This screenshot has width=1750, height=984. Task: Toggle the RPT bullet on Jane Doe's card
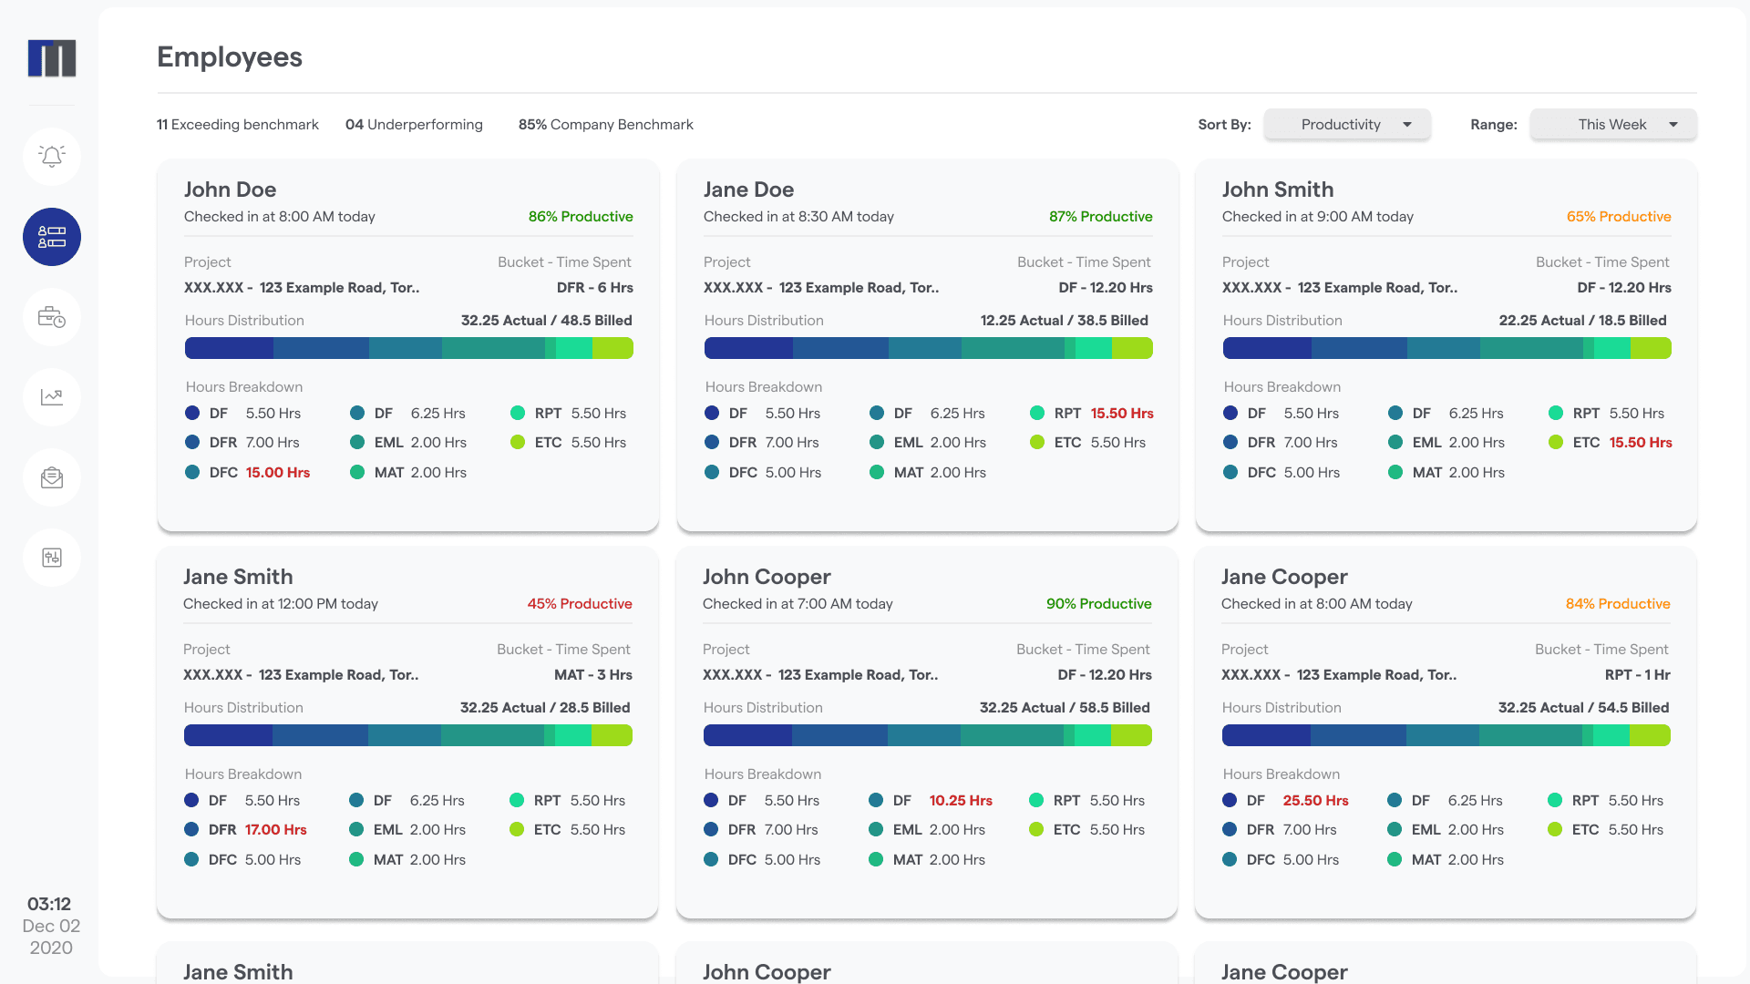point(1037,413)
